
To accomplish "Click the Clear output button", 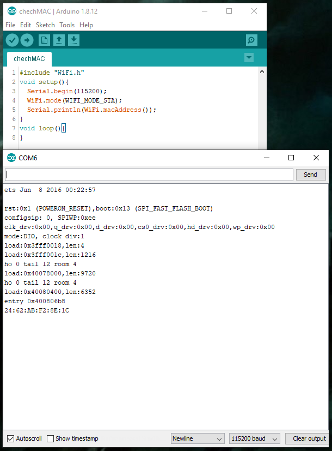I will (x=309, y=438).
